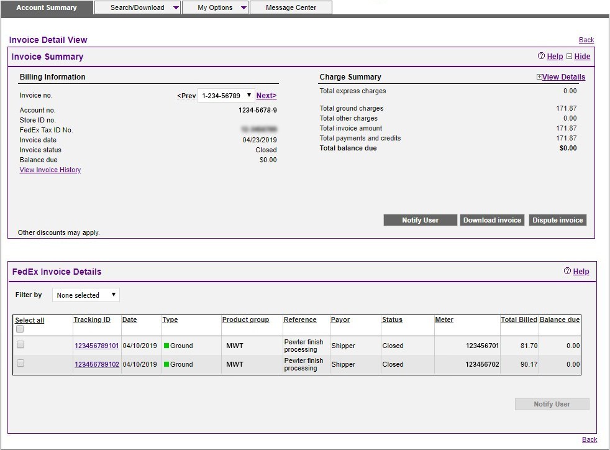
Task: Click the meter number 123456702
Action: 483,364
